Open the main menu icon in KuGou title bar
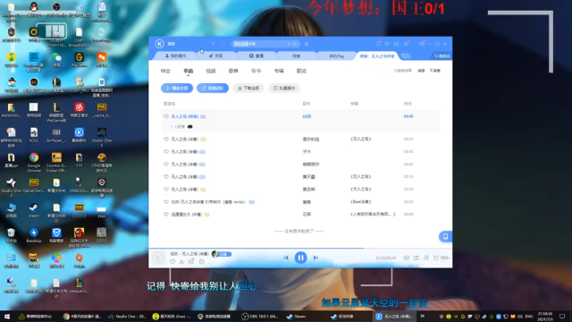572x322 pixels. coord(406,44)
